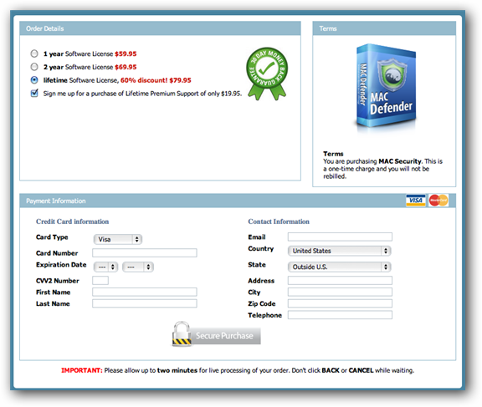Focus the CVV2 Number field

100,280
